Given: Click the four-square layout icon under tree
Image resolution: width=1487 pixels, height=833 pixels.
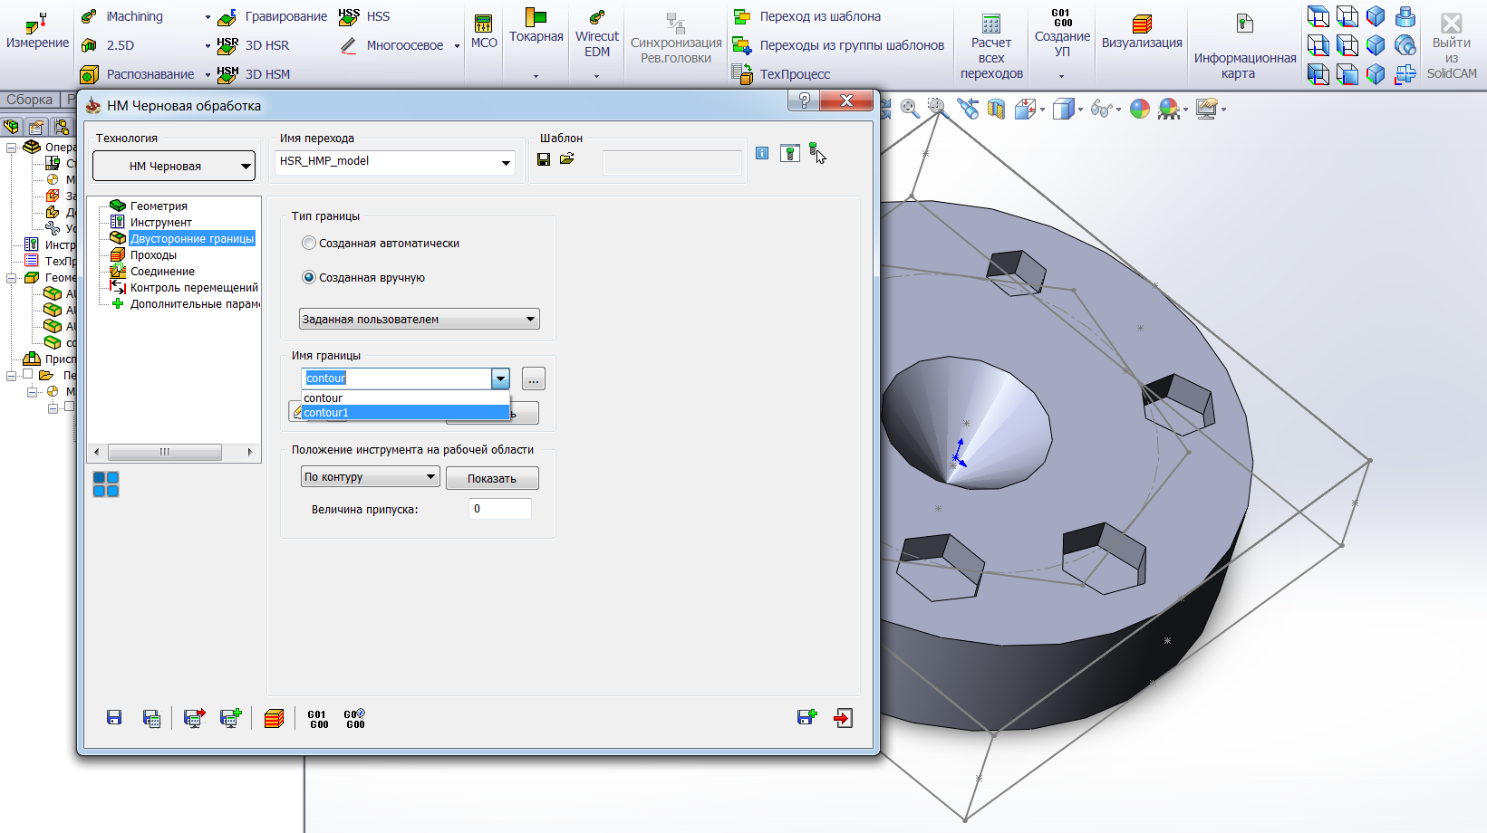Looking at the screenshot, I should point(106,484).
